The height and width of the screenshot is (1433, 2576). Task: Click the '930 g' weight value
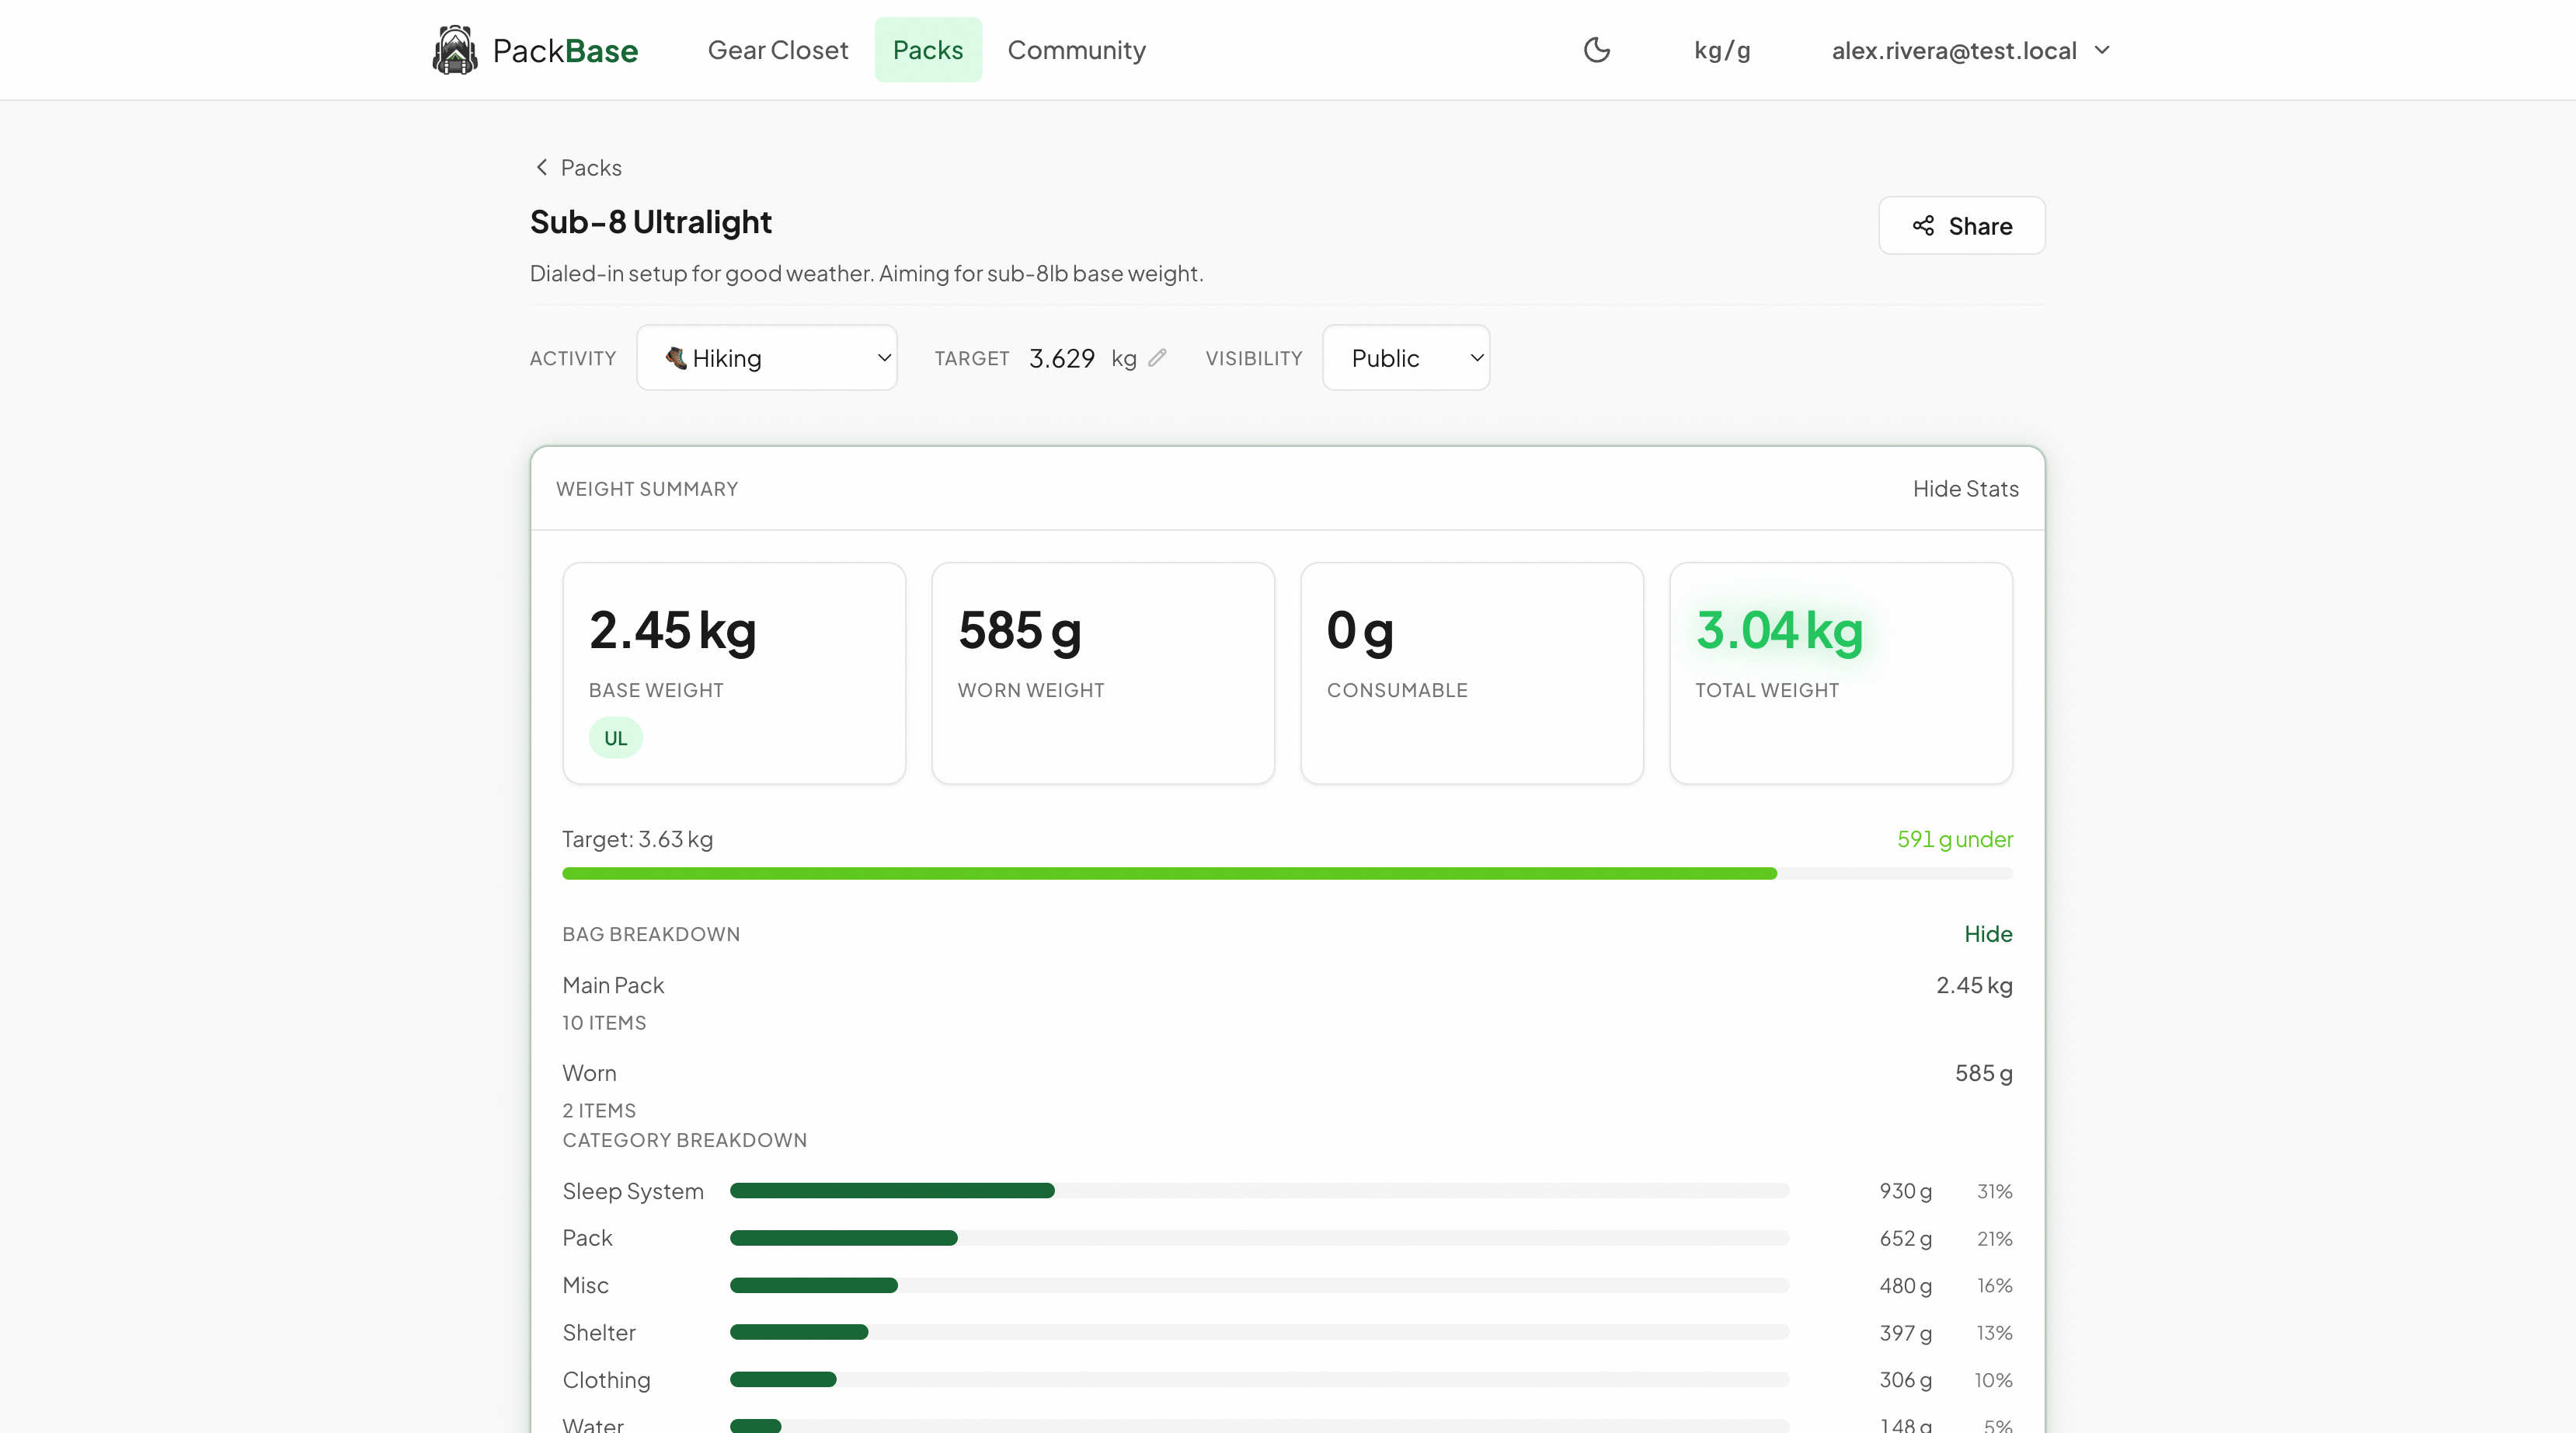(1905, 1191)
